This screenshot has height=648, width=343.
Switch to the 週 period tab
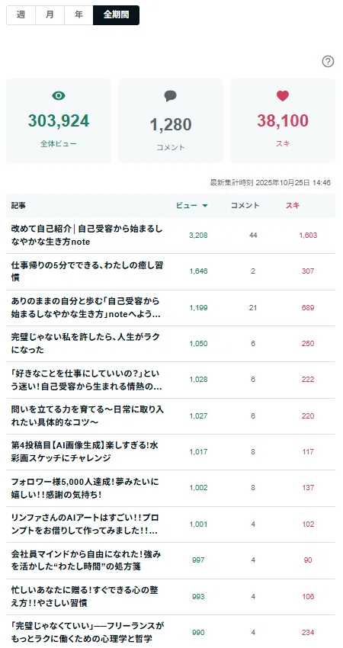click(x=21, y=15)
